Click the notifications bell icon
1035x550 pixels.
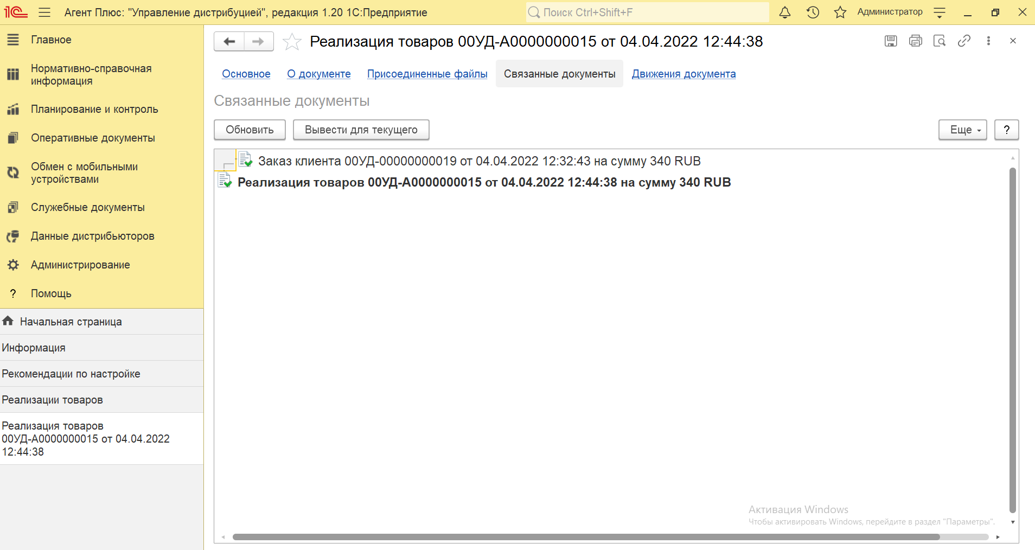[784, 12]
